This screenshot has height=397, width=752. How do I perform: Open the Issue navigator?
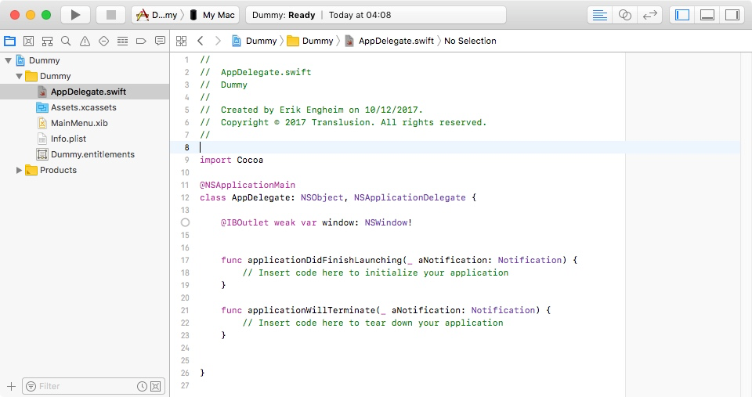pos(85,41)
